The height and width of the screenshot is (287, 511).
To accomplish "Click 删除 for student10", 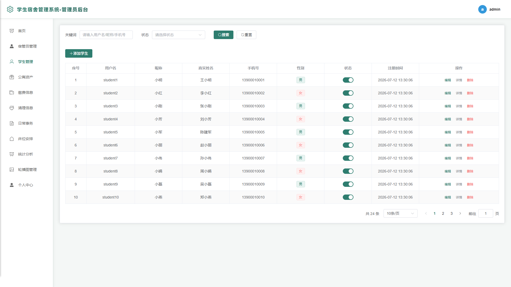I will point(470,197).
